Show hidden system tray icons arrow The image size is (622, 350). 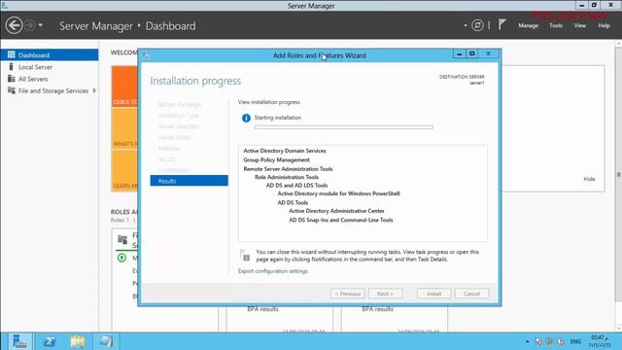click(x=527, y=341)
